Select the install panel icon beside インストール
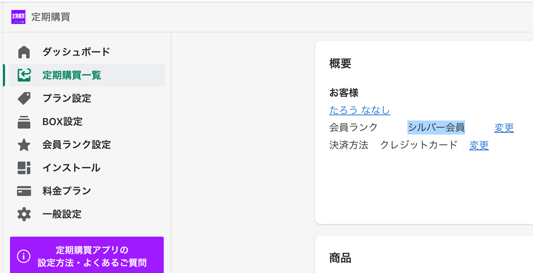The width and height of the screenshot is (533, 273). 24,168
